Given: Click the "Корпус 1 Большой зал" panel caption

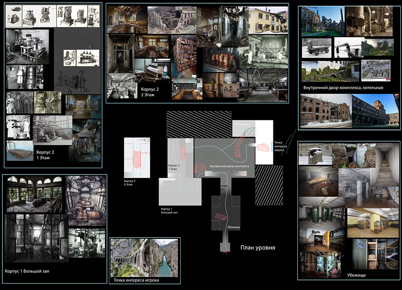Looking at the screenshot, I should 28,271.
